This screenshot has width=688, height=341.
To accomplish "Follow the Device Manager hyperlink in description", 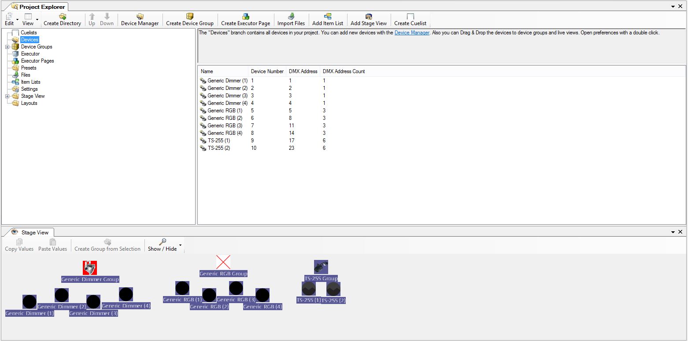I will pos(412,33).
